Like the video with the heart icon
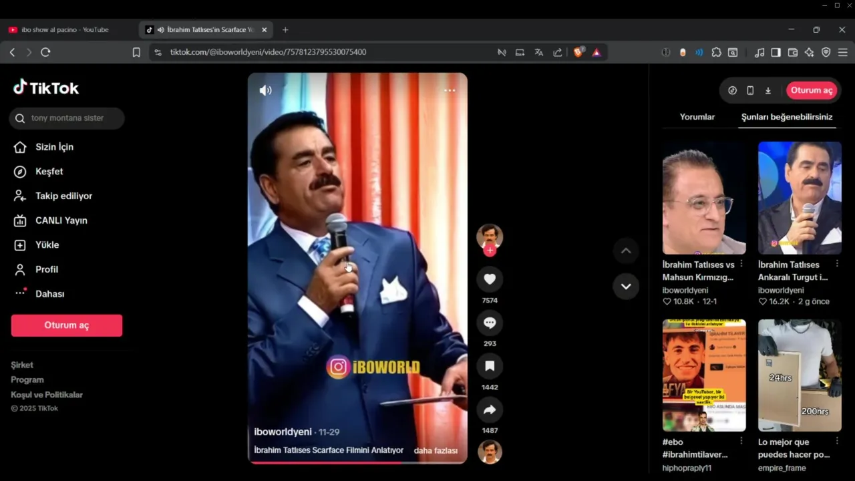The width and height of the screenshot is (855, 481). point(490,279)
